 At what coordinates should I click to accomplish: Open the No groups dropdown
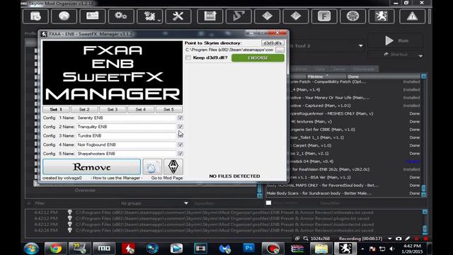pyautogui.click(x=154, y=203)
